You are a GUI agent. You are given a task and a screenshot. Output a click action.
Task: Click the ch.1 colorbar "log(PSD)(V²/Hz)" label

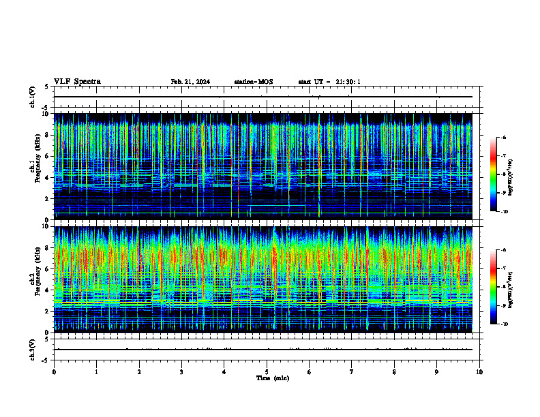click(511, 177)
